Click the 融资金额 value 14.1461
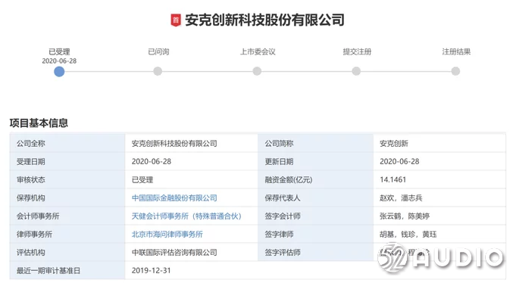This screenshot has height=283, width=513. pos(393,180)
